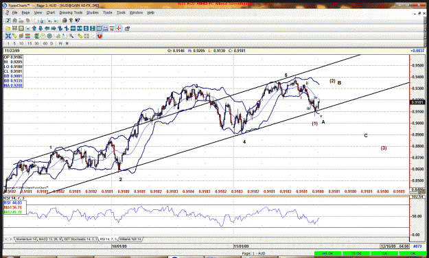Switch to the GET Stochastic 14, 3, 3 tab
The image size is (429, 258).
point(81,239)
